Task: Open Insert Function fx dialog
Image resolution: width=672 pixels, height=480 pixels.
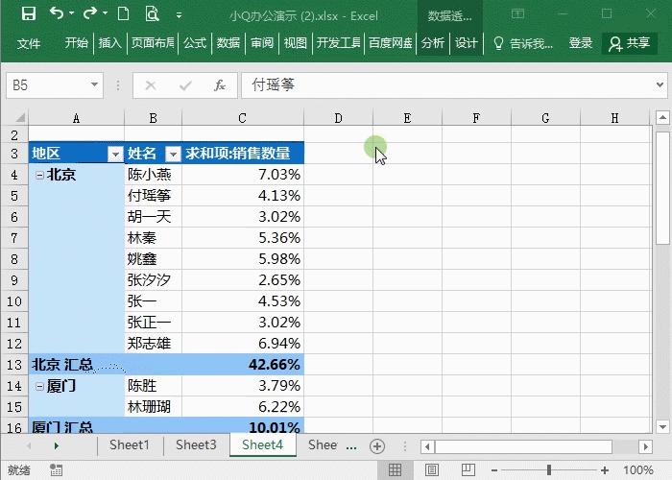Action: tap(220, 85)
